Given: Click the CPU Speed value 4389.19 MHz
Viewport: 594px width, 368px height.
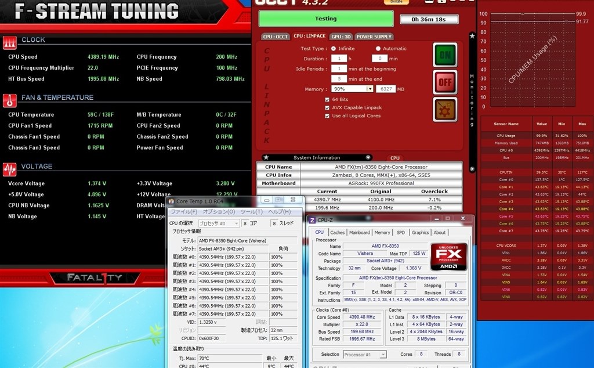Looking at the screenshot, I should (103, 57).
